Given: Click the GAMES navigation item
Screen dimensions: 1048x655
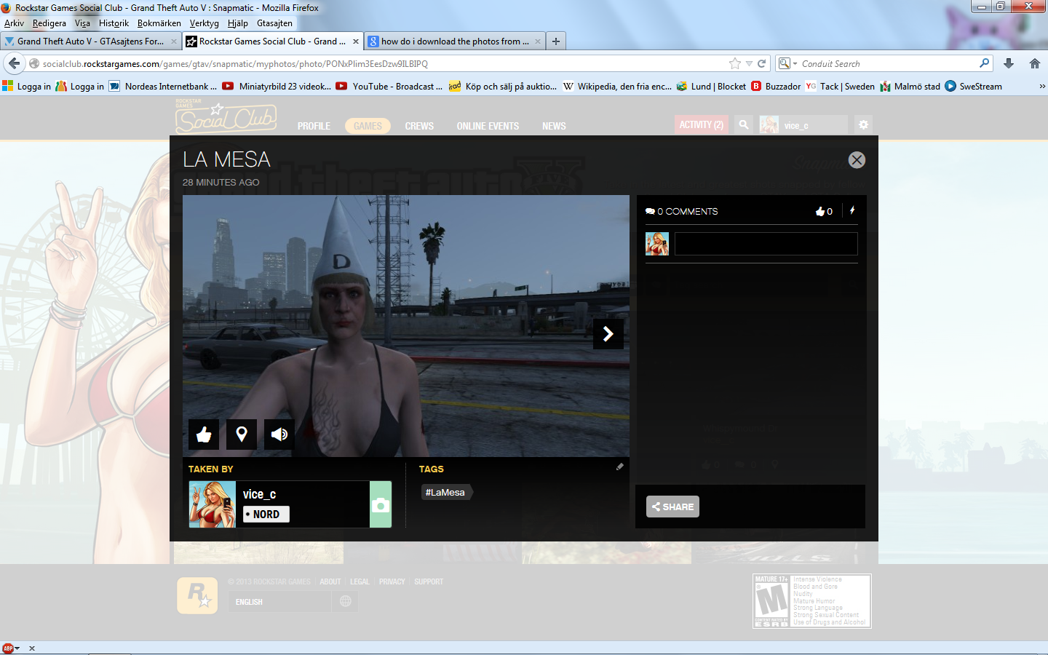Looking at the screenshot, I should (368, 126).
